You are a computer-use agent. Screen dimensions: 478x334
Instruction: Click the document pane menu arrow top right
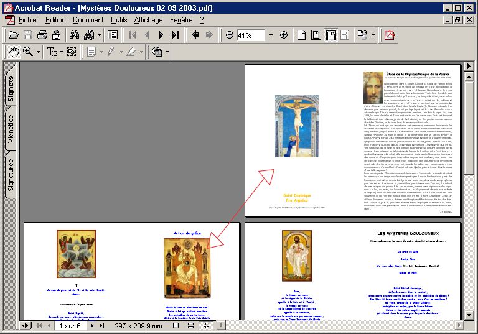(x=469, y=66)
